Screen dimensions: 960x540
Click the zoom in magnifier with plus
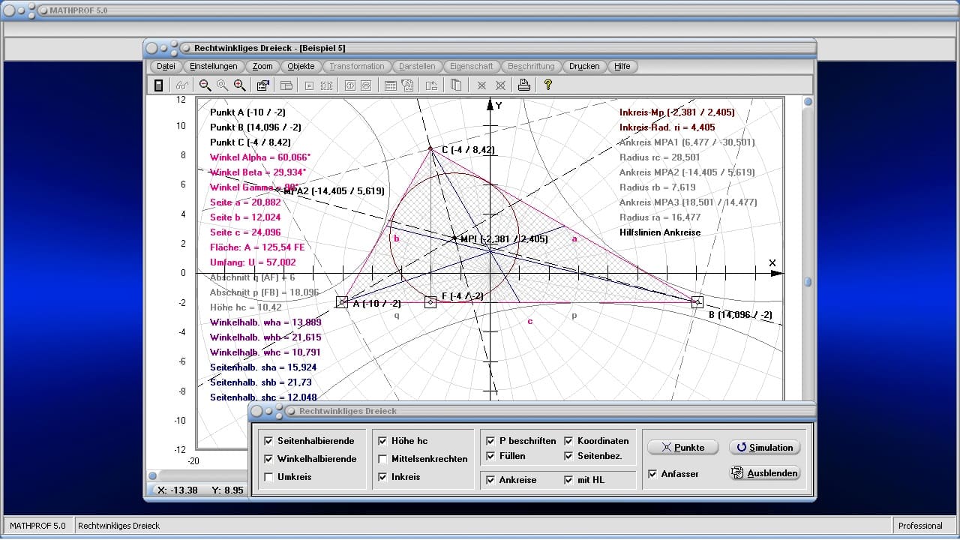tap(240, 85)
